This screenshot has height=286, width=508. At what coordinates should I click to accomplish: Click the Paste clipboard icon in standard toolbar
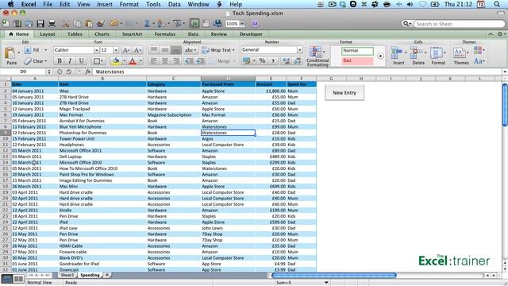(89, 23)
